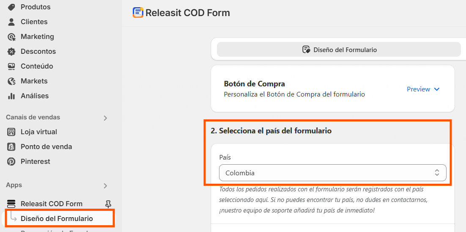The image size is (466, 232).
Task: Click the Análises bar chart icon
Action: pyautogui.click(x=11, y=97)
